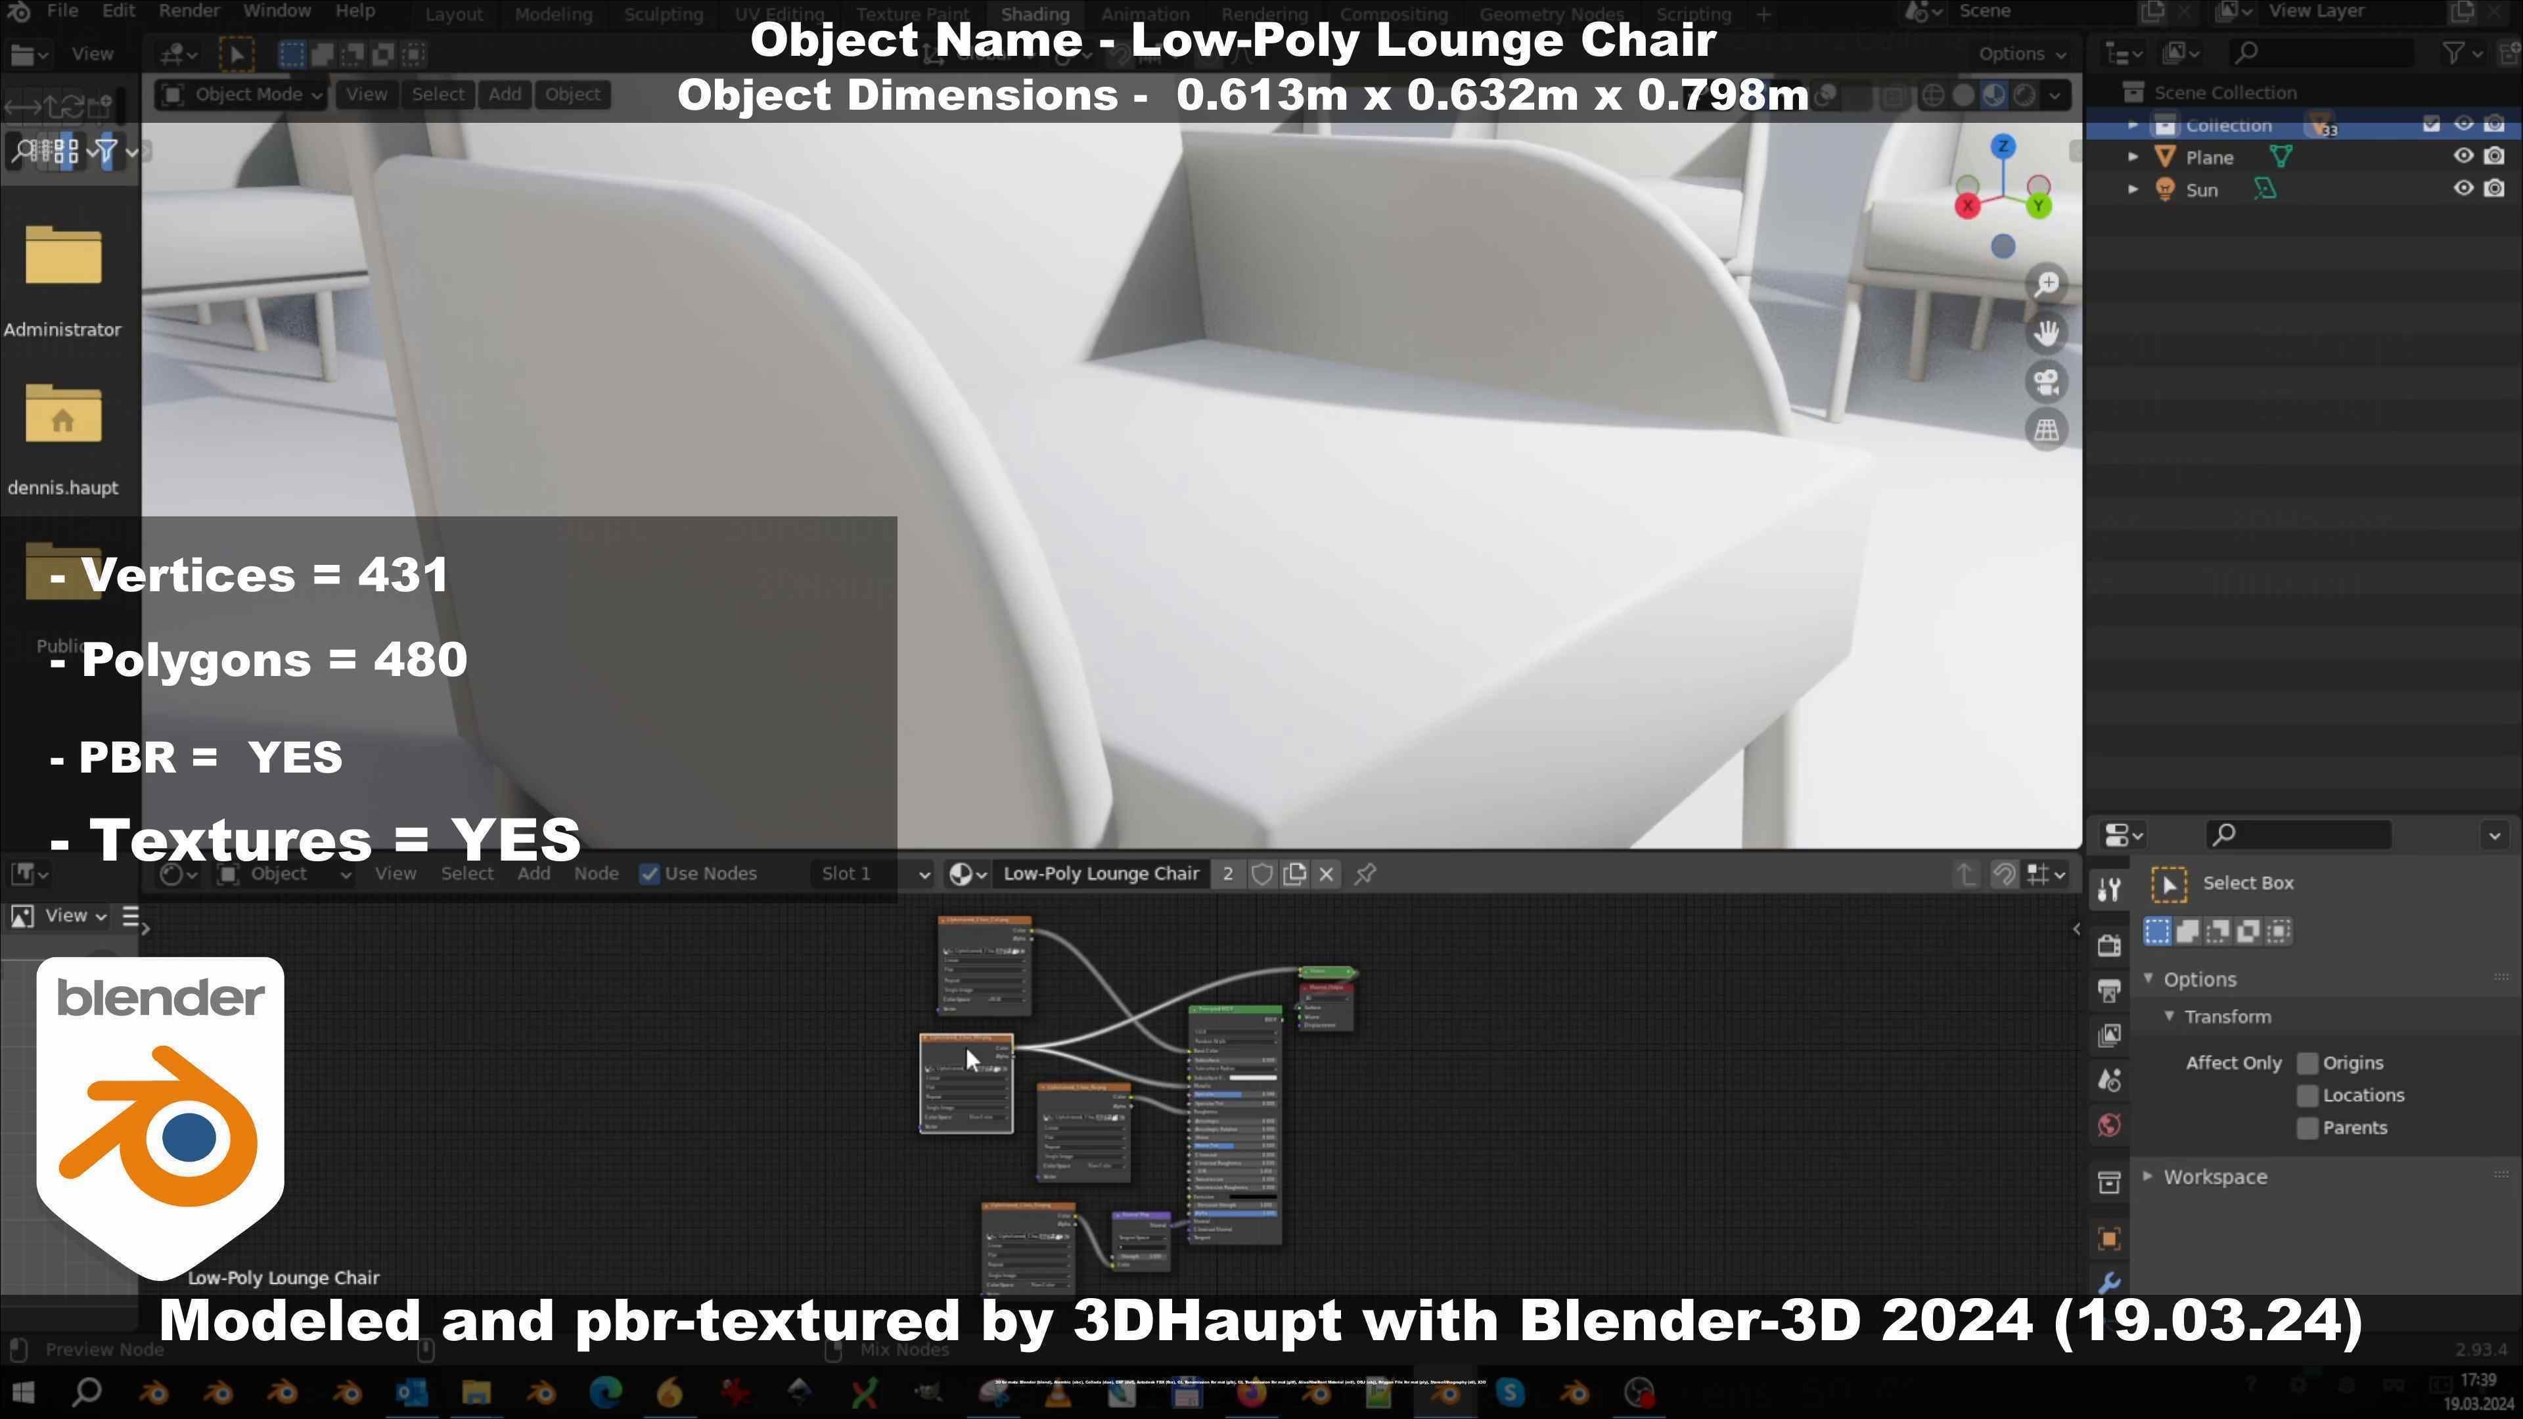Click the properties editor search field
Screen dimensions: 2523x1419
click(2298, 834)
